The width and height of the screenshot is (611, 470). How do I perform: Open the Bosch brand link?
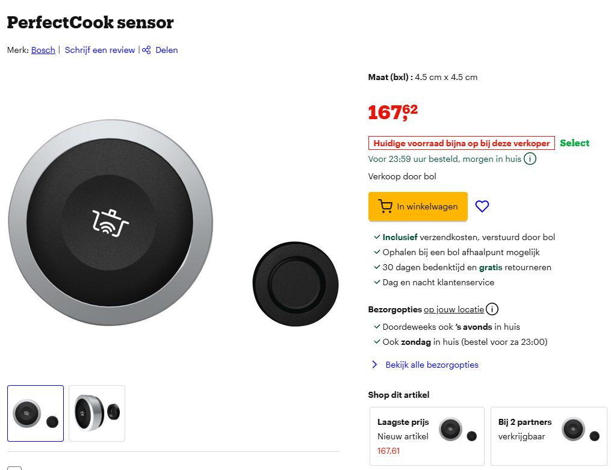pos(43,50)
